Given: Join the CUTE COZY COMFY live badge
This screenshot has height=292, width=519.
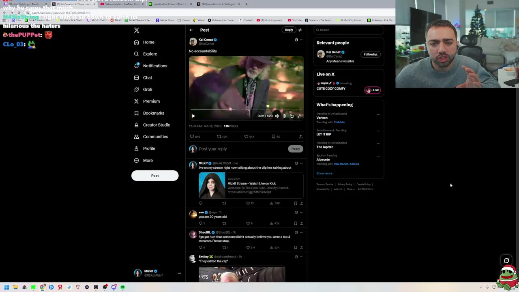Looking at the screenshot, I should tap(373, 90).
